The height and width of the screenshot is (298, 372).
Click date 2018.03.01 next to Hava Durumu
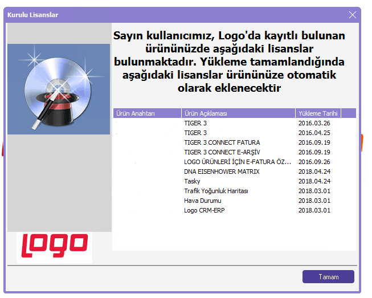tap(314, 201)
